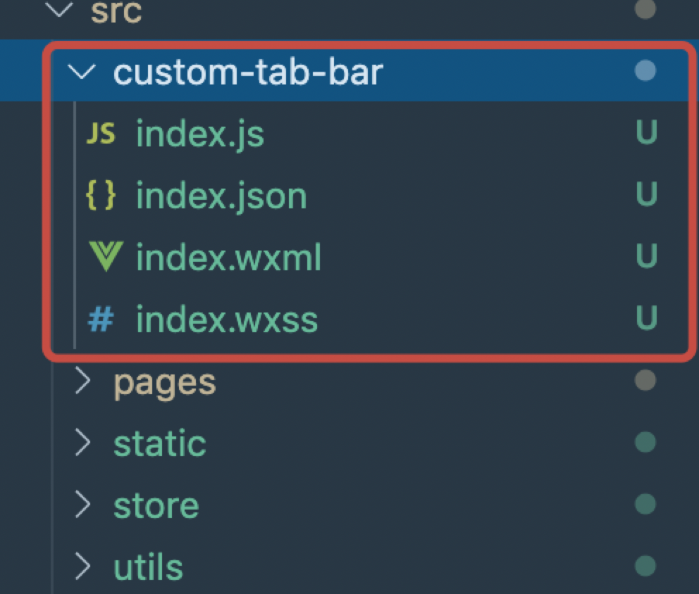Collapse the custom-tab-bar folder chevron

[82, 71]
